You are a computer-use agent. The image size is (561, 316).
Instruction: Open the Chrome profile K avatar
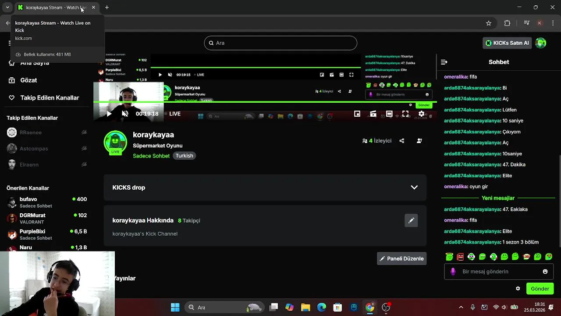[x=540, y=23]
